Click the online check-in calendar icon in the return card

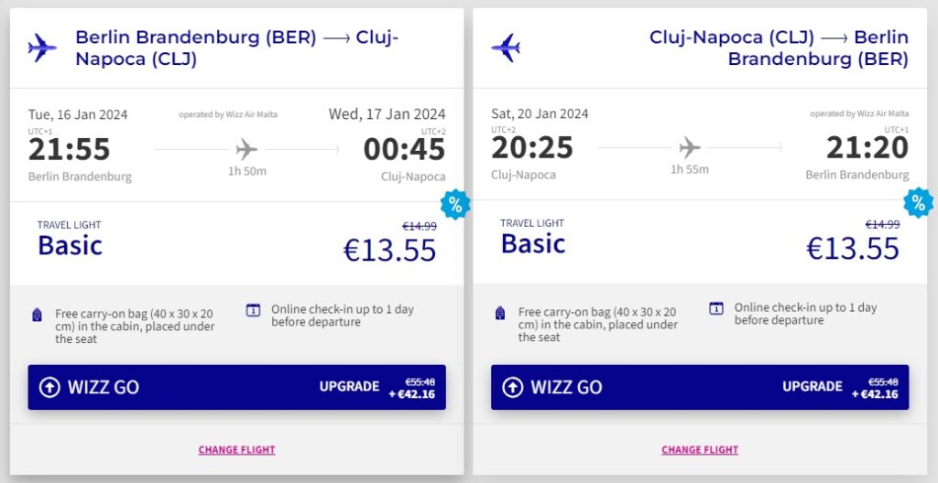click(x=716, y=308)
